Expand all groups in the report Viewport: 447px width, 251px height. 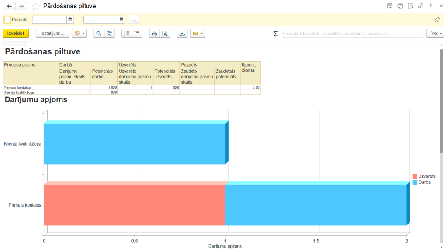(x=127, y=34)
